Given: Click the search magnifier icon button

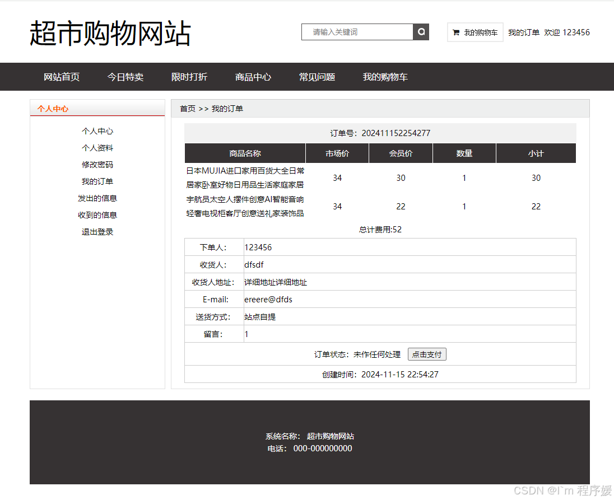Looking at the screenshot, I should (421, 32).
